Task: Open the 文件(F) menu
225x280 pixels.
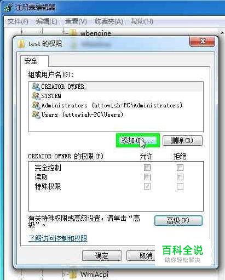Action: [x=18, y=21]
